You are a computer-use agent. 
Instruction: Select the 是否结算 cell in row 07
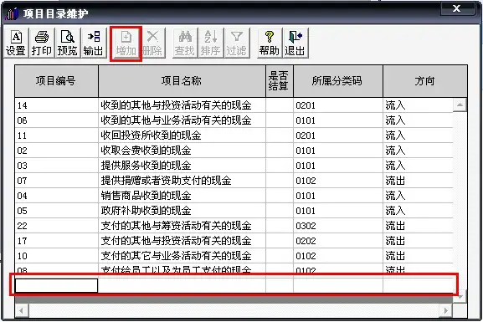[x=280, y=181]
